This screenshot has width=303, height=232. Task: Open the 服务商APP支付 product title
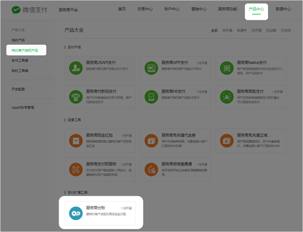[x=175, y=62]
